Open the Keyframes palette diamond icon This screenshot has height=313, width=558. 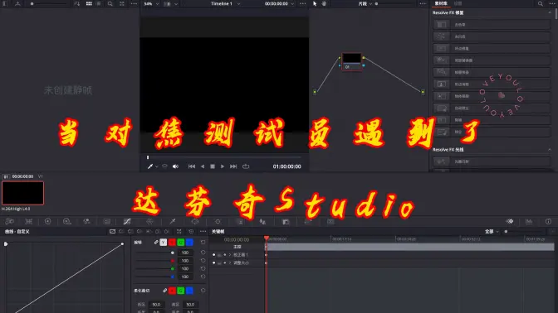[510, 221]
